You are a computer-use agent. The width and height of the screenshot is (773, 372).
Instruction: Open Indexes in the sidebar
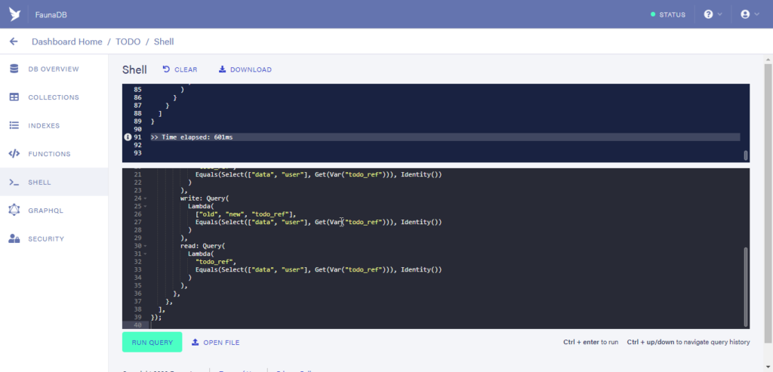point(54,126)
